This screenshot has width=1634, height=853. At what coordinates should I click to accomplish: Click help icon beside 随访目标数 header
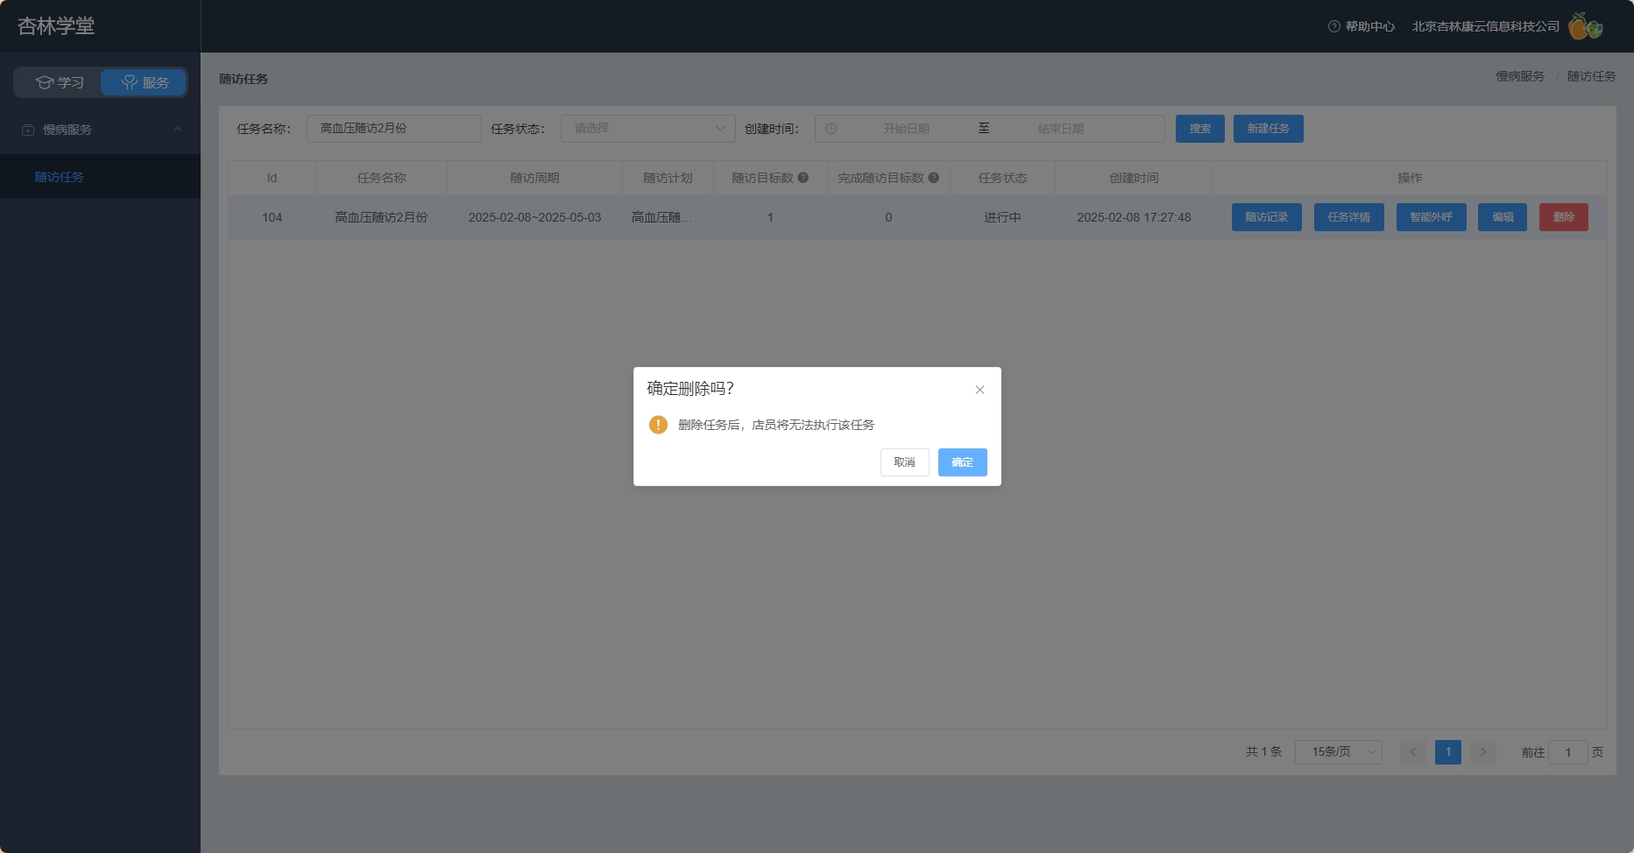tap(803, 178)
